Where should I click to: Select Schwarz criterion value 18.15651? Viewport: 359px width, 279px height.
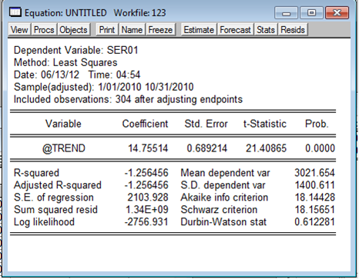[x=315, y=210]
